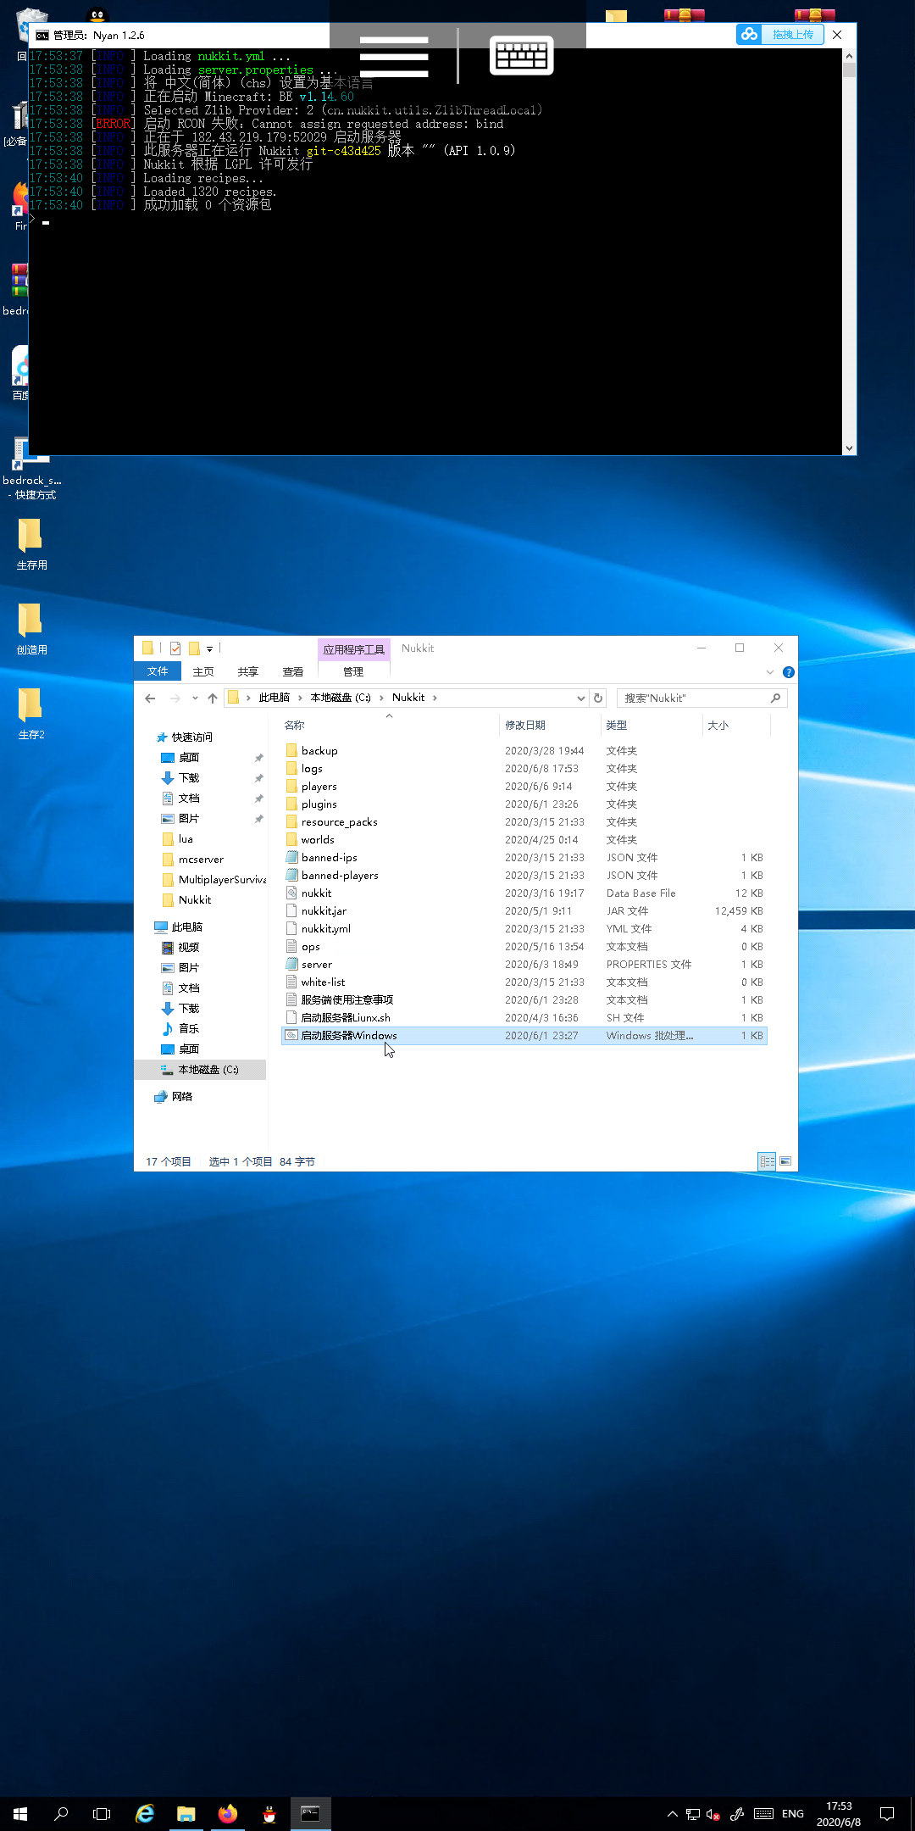Expand chevron after 本地磁盘 (C:) in path
This screenshot has height=1831, width=915.
(x=381, y=698)
